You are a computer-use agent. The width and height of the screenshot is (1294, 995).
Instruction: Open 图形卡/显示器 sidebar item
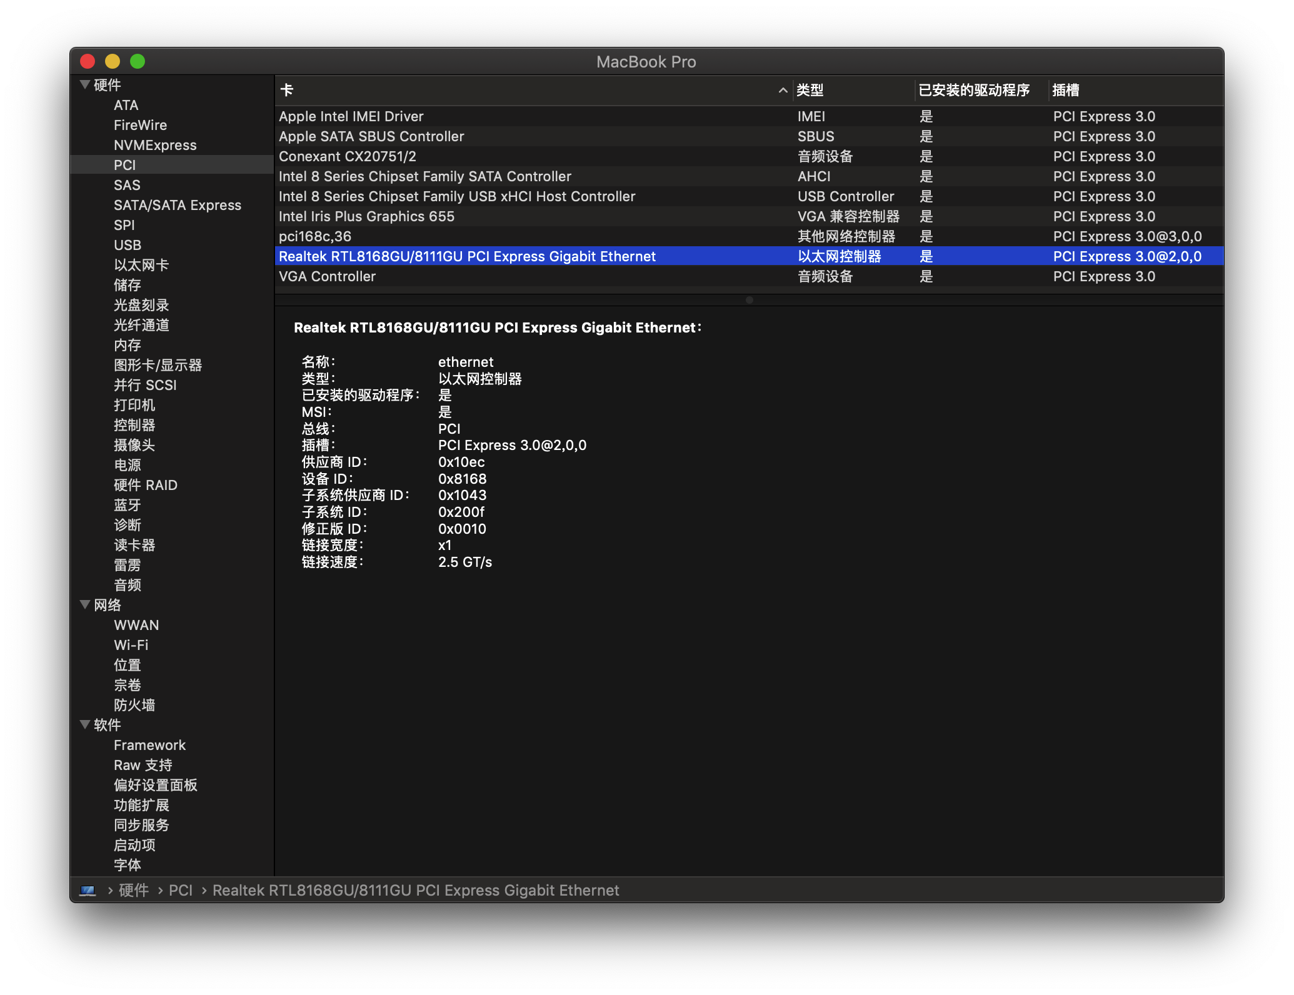click(x=158, y=365)
